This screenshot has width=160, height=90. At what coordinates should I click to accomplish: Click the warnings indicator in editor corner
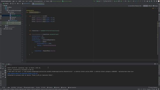(153, 8)
